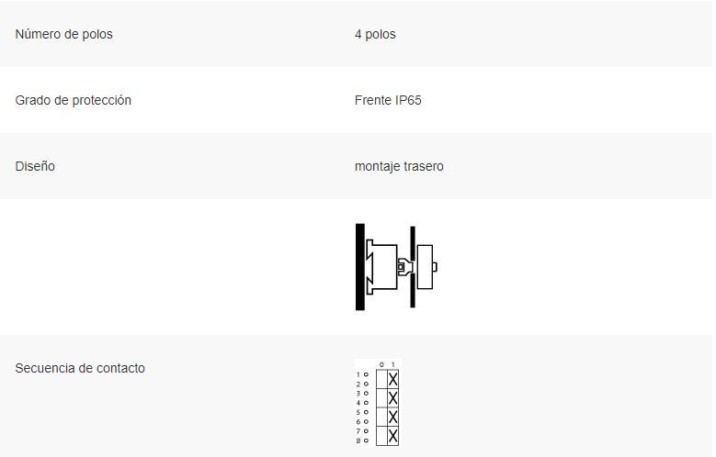Click the empty position-0 cell for terminals 1-2
716x457 pixels.
(x=381, y=379)
